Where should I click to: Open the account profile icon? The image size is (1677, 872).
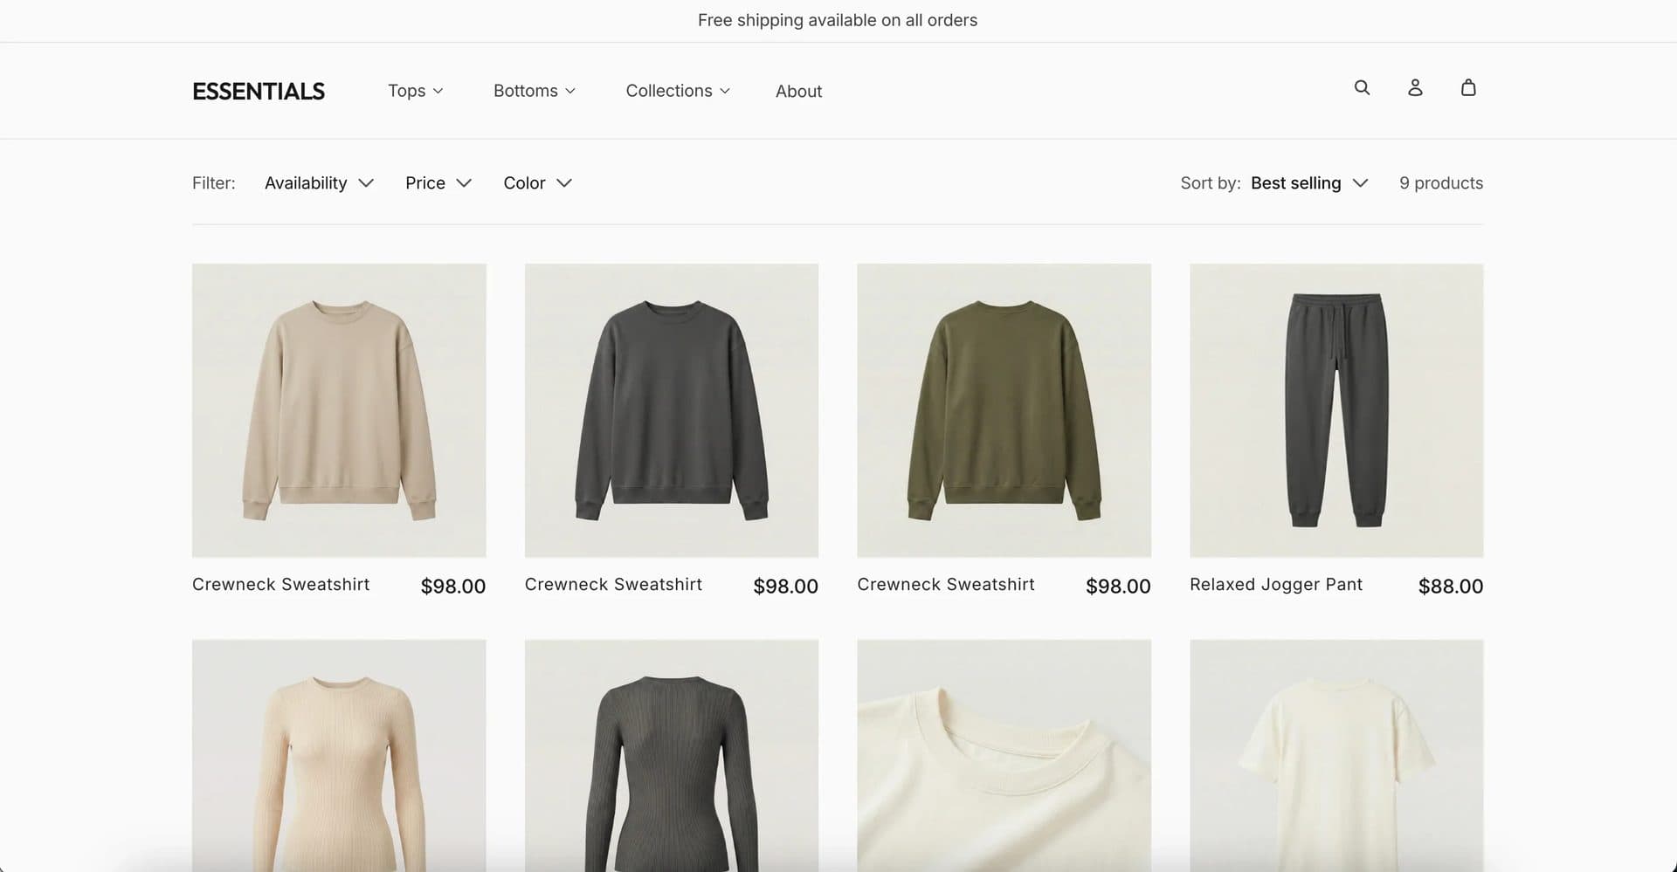[1415, 87]
